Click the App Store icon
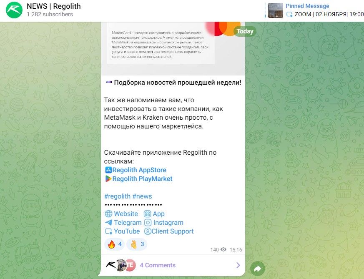364x279 pixels. (x=108, y=170)
